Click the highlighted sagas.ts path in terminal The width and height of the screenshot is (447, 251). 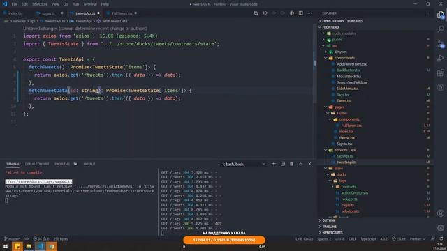39,181
